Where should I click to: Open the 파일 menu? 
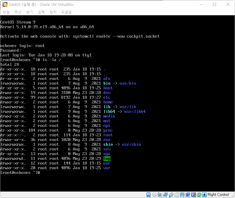[x=6, y=12]
